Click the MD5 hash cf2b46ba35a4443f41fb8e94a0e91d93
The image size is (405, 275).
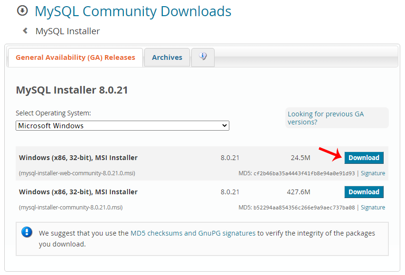[304, 173]
